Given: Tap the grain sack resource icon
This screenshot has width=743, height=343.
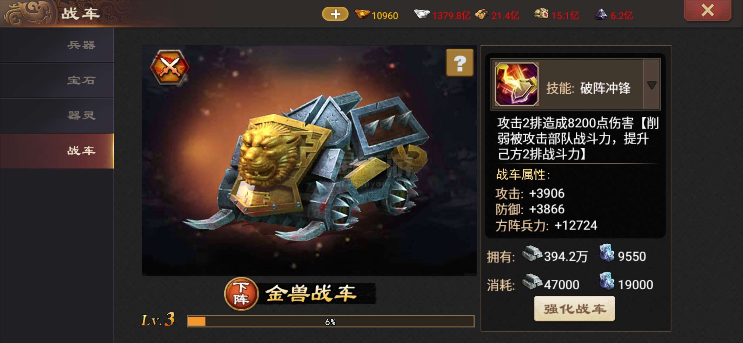Looking at the screenshot, I should click(x=541, y=14).
